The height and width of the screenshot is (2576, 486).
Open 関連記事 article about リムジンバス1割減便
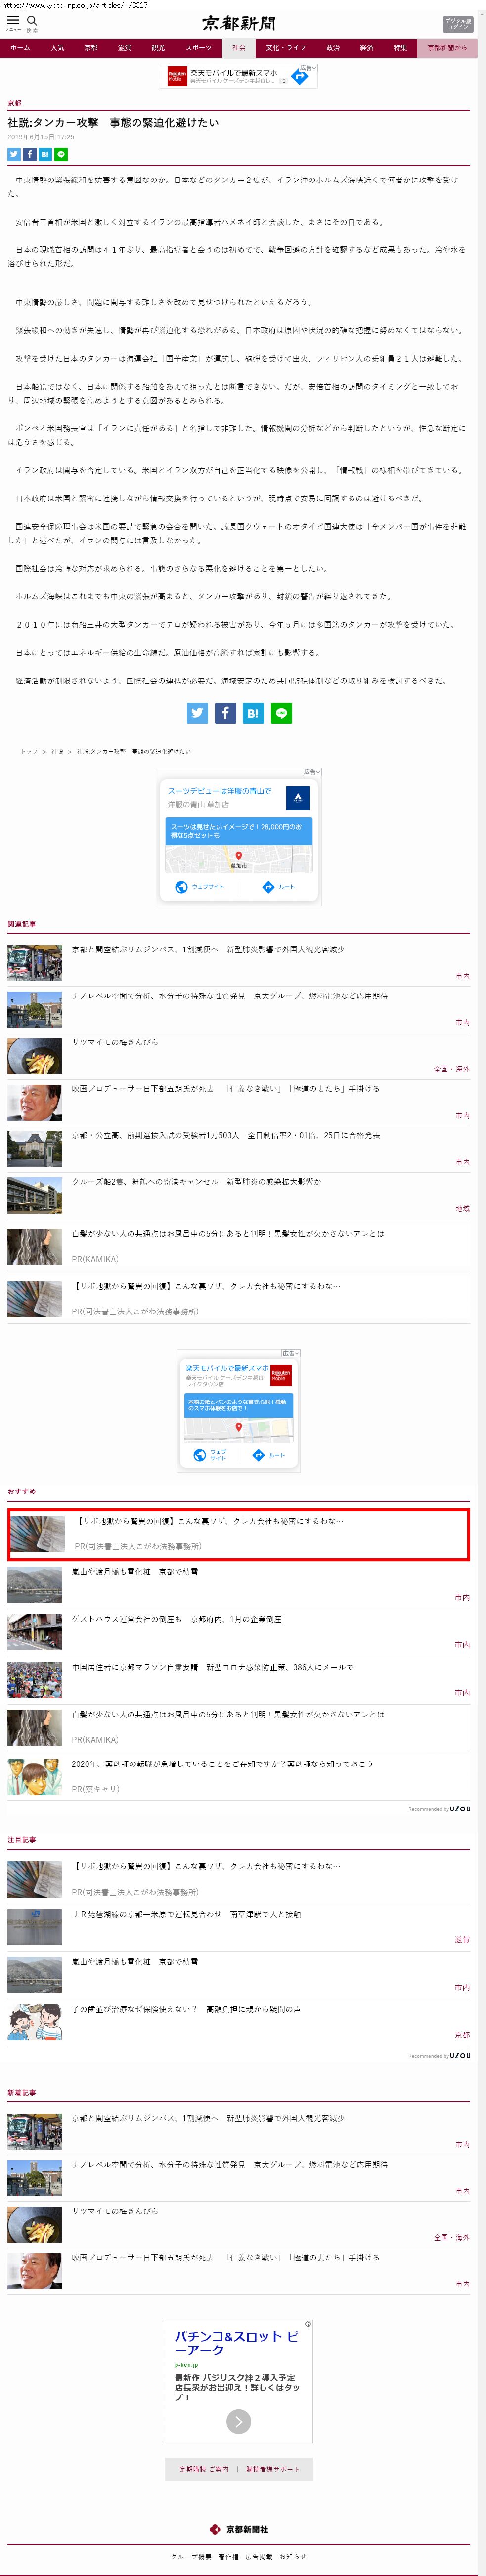[x=208, y=949]
